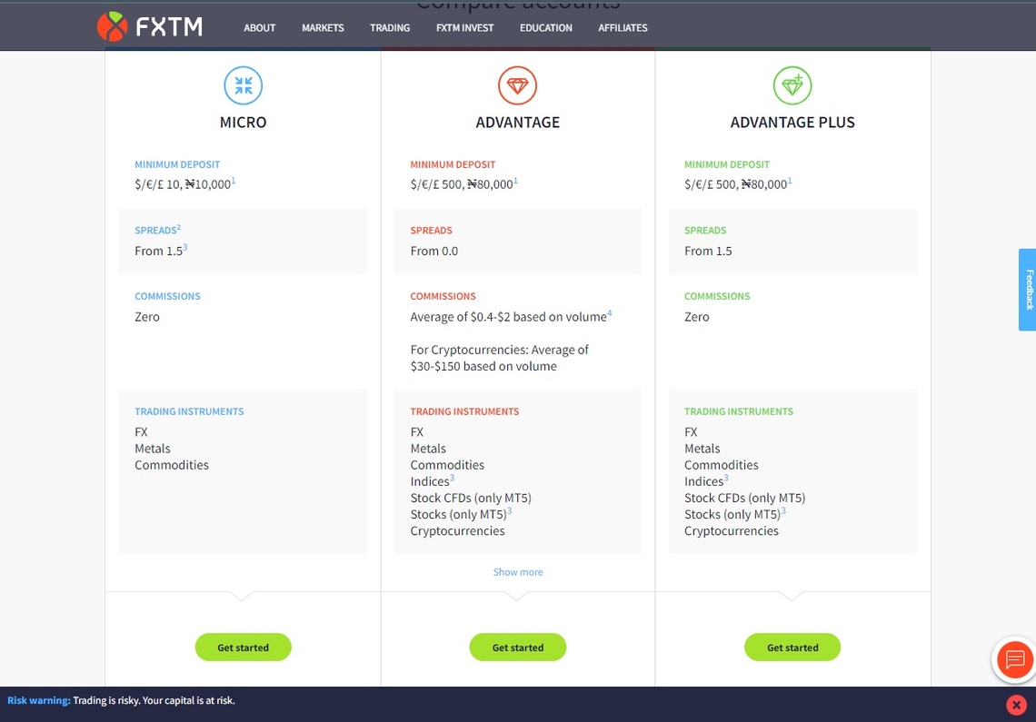Viewport: 1036px width, 722px height.
Task: Click the Advantage Plus diamond icon
Action: click(x=792, y=85)
